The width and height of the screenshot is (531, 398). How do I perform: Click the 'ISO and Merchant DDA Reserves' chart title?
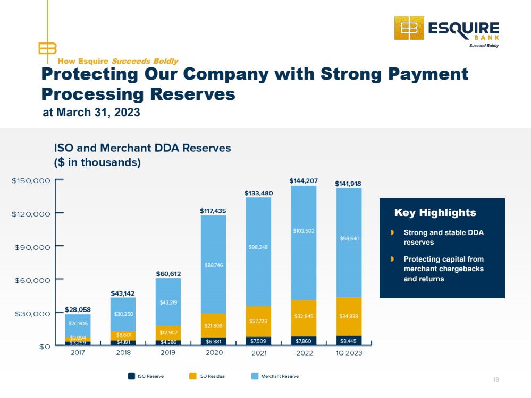point(142,148)
